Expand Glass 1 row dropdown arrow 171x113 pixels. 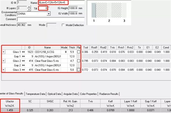[3, 52]
